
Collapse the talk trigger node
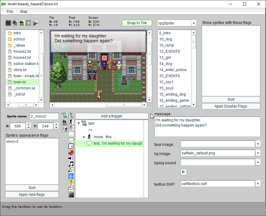79,123
